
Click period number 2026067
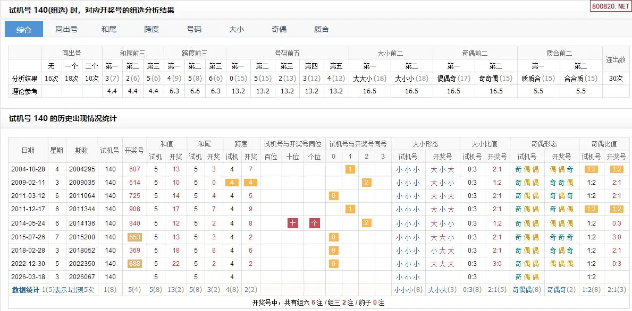tap(81, 277)
